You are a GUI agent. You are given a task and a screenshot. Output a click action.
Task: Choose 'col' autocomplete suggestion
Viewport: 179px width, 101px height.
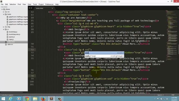pos(104,53)
